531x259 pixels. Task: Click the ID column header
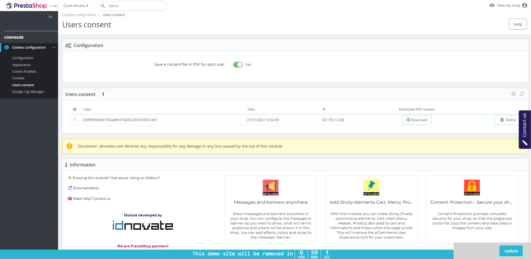75,109
